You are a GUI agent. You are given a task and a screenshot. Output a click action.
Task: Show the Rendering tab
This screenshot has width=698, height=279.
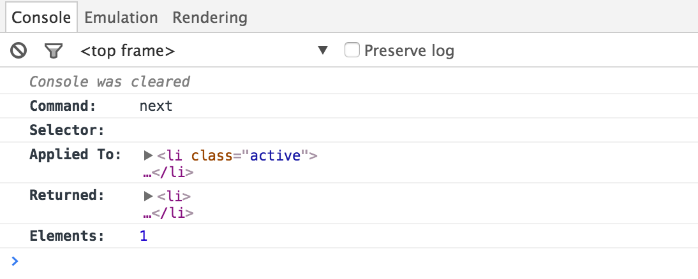point(210,17)
